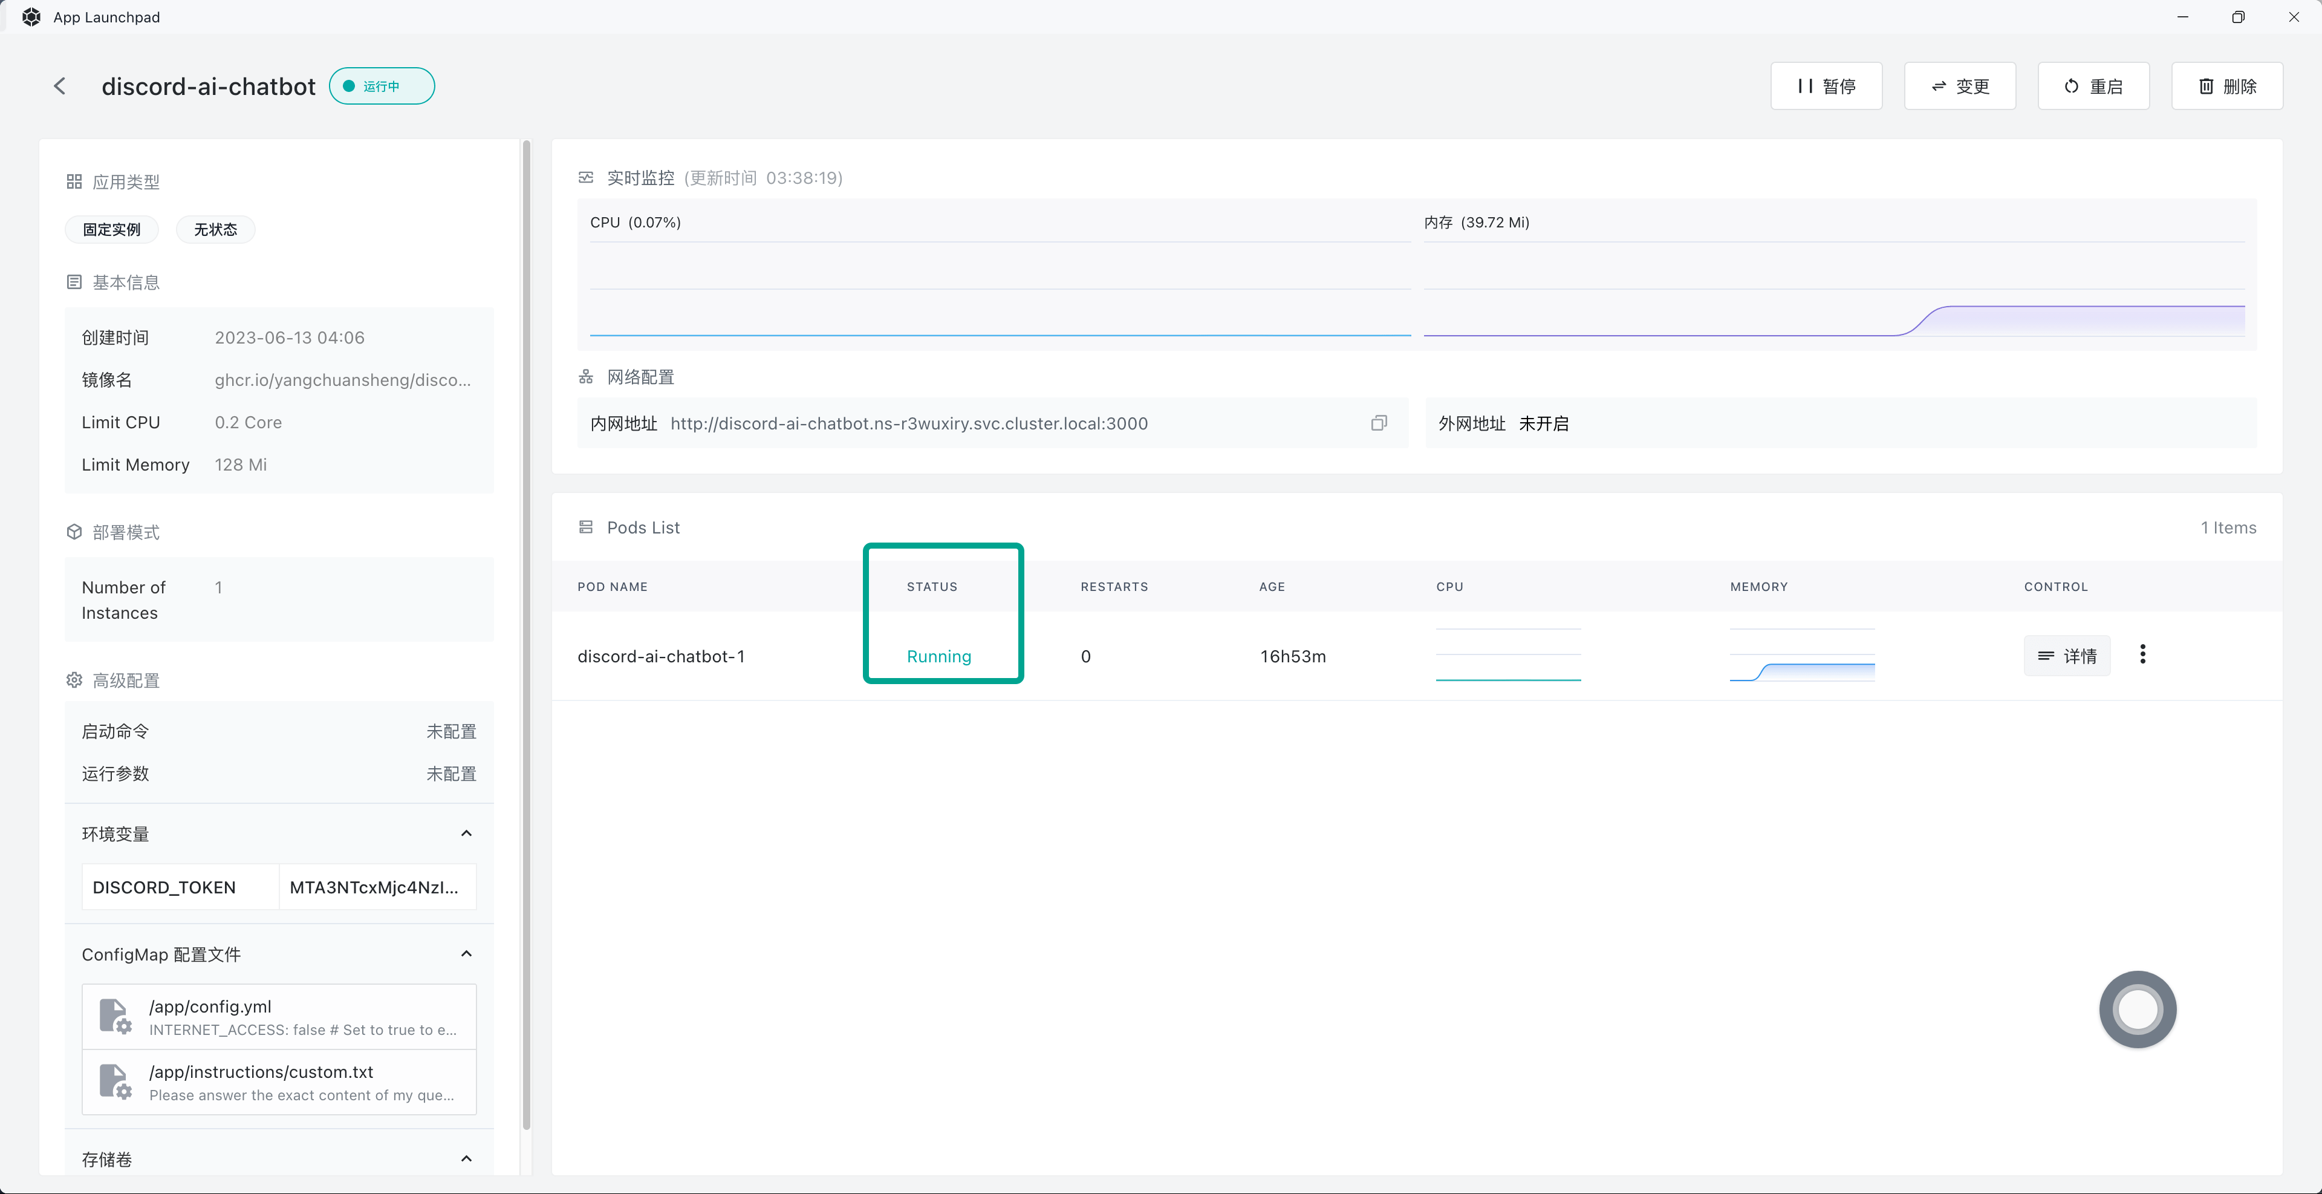Delete the app with 删除 button
Viewport: 2322px width, 1194px height.
(2226, 86)
